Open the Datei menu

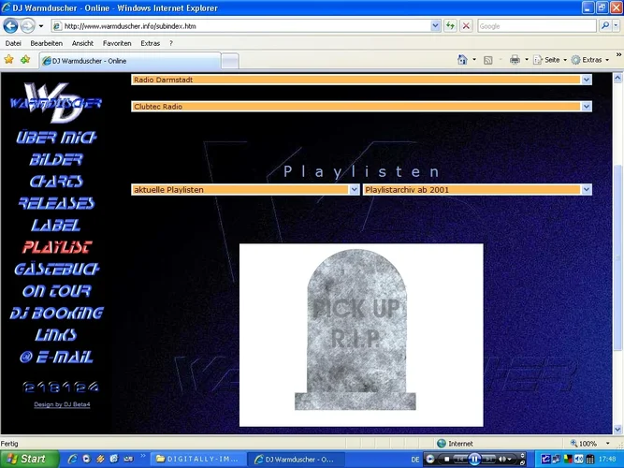(x=13, y=43)
